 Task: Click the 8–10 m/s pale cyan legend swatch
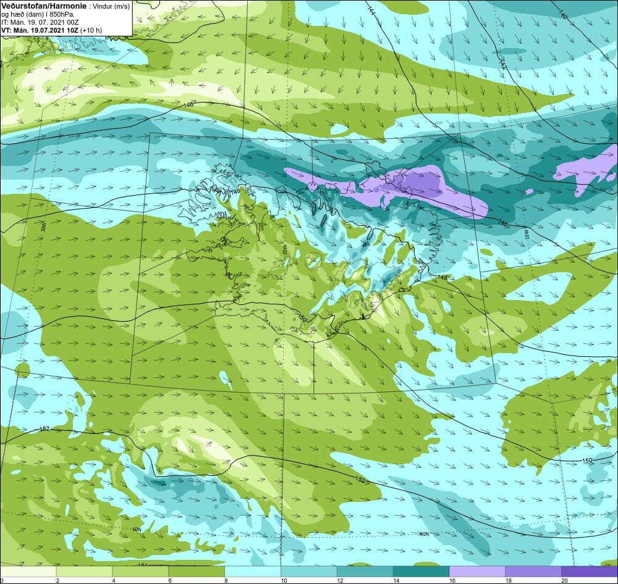(253, 571)
